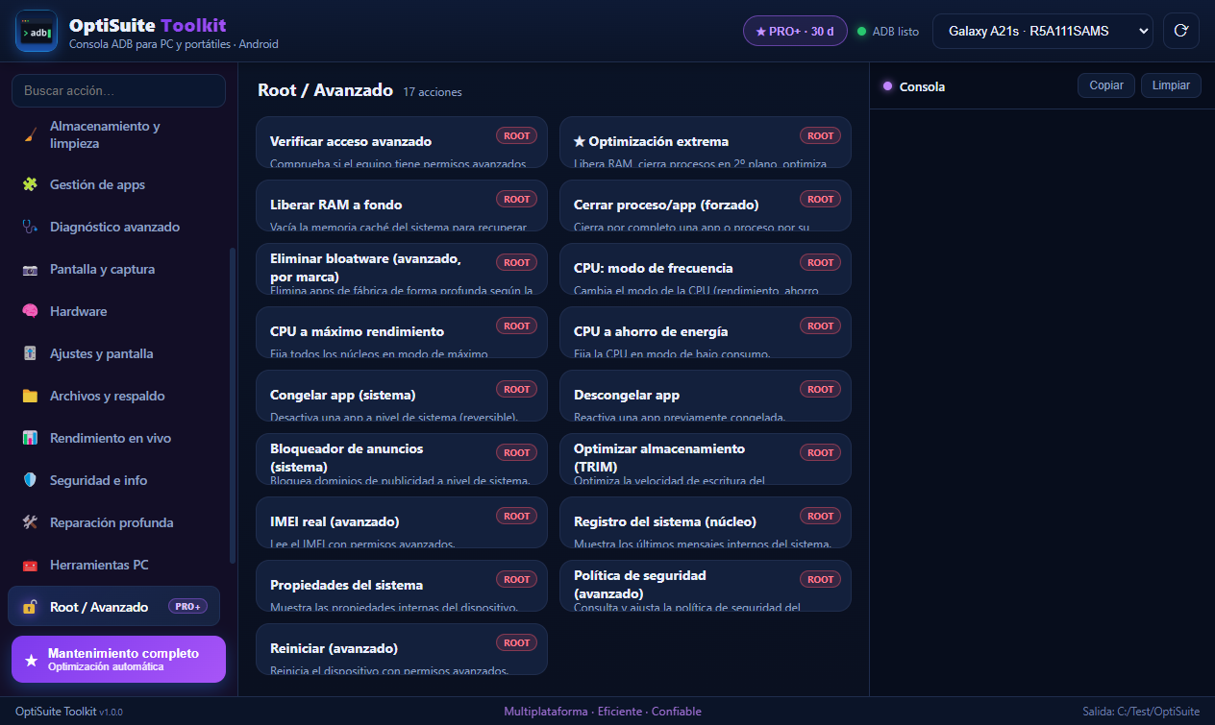Click the tools icon for Reparación profunda
The image size is (1215, 725).
pyautogui.click(x=30, y=522)
